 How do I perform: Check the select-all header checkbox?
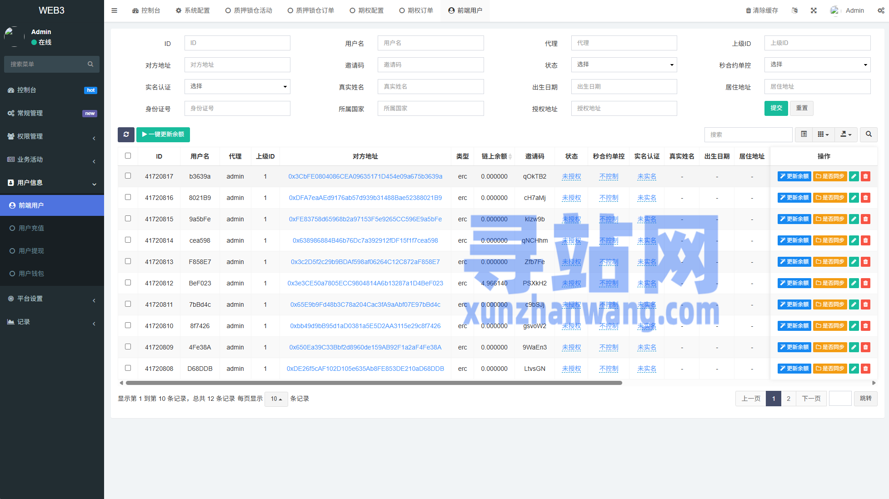[x=128, y=156]
